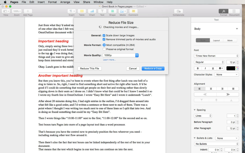Toggle italic formatting button
The image size is (245, 153).
205,68
